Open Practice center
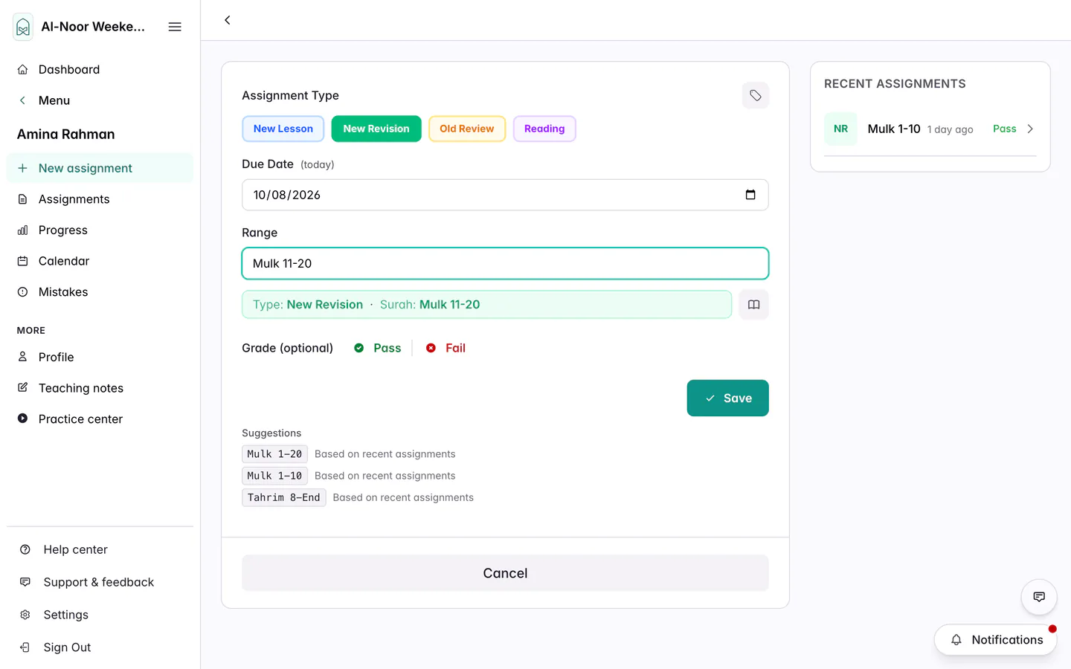This screenshot has width=1071, height=669. (x=100, y=418)
